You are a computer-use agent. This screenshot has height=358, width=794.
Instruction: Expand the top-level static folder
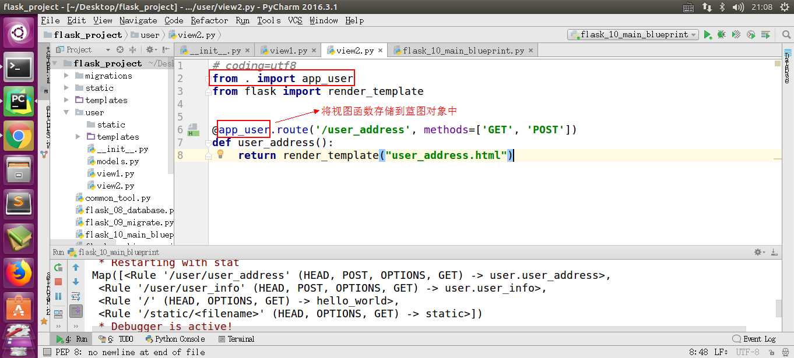pyautogui.click(x=66, y=88)
